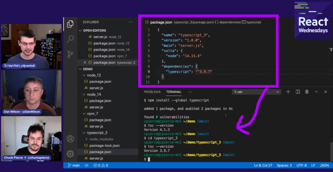Open errors and warnings count in status bar
Screen dimensions: 333x172
[x=101, y=165]
